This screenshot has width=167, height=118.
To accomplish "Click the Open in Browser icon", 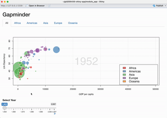I will pos(27,6).
